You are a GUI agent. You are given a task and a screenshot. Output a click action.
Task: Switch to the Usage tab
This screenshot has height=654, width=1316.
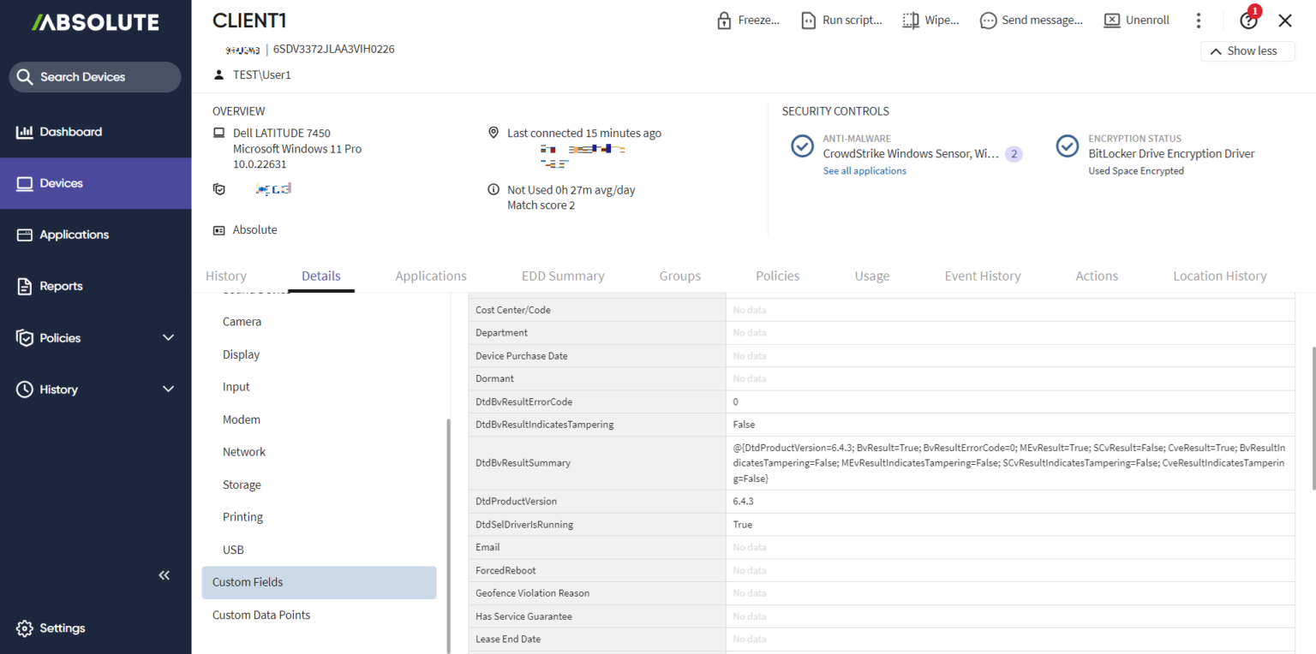(x=872, y=276)
